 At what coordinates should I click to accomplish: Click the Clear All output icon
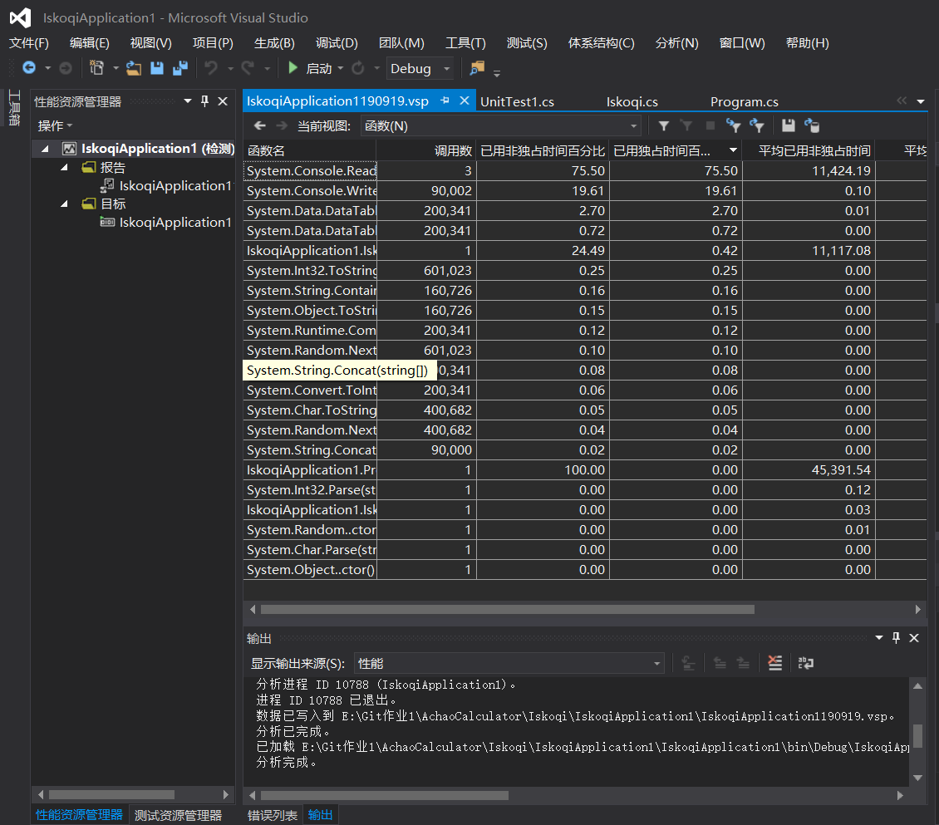click(775, 663)
